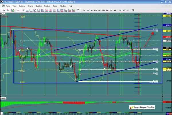Switch chart to 240 minute timeframe
The image size is (172, 115).
tap(111, 10)
